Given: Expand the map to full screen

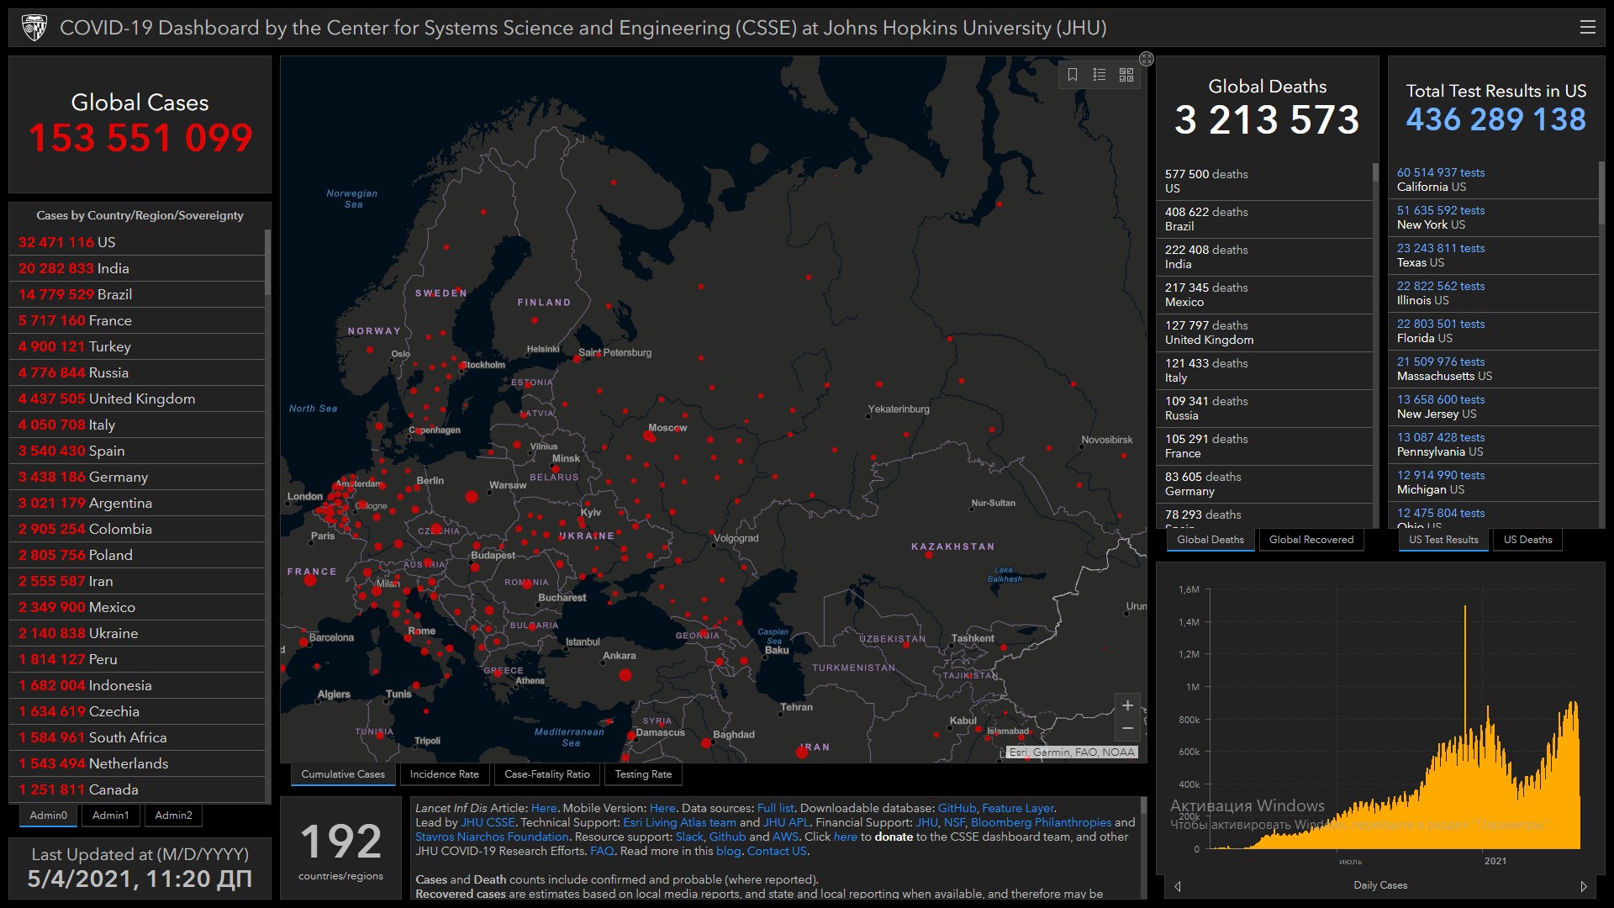Looking at the screenshot, I should pyautogui.click(x=1147, y=59).
